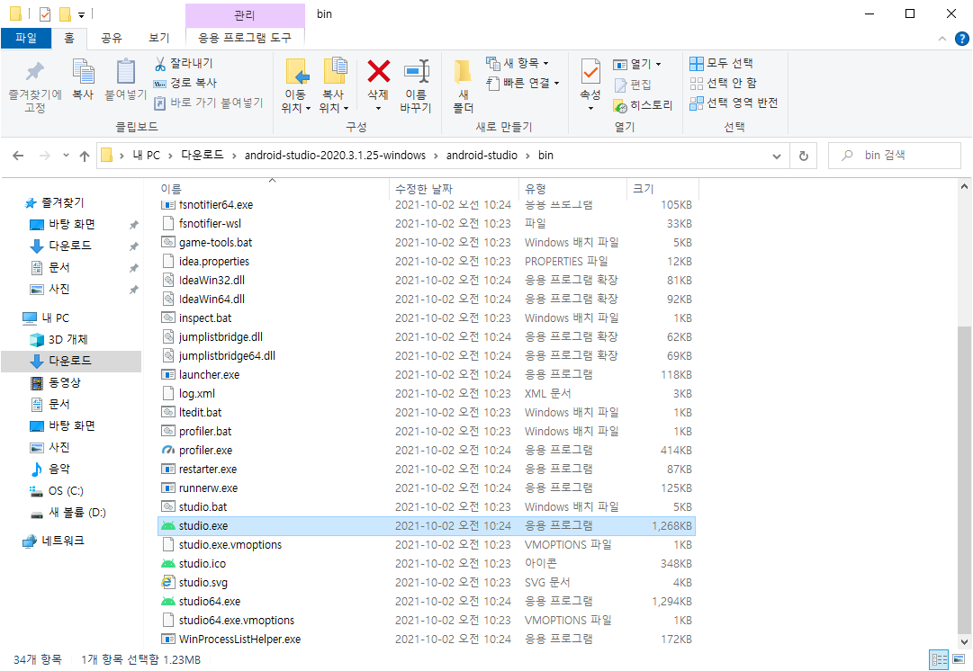This screenshot has height=671, width=973.
Task: Select the WinProcessListHelper.exe file
Action: point(239,640)
